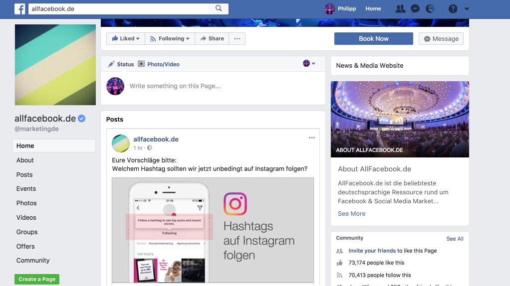Select Offers in the page sidebar
The width and height of the screenshot is (510, 286).
click(25, 247)
